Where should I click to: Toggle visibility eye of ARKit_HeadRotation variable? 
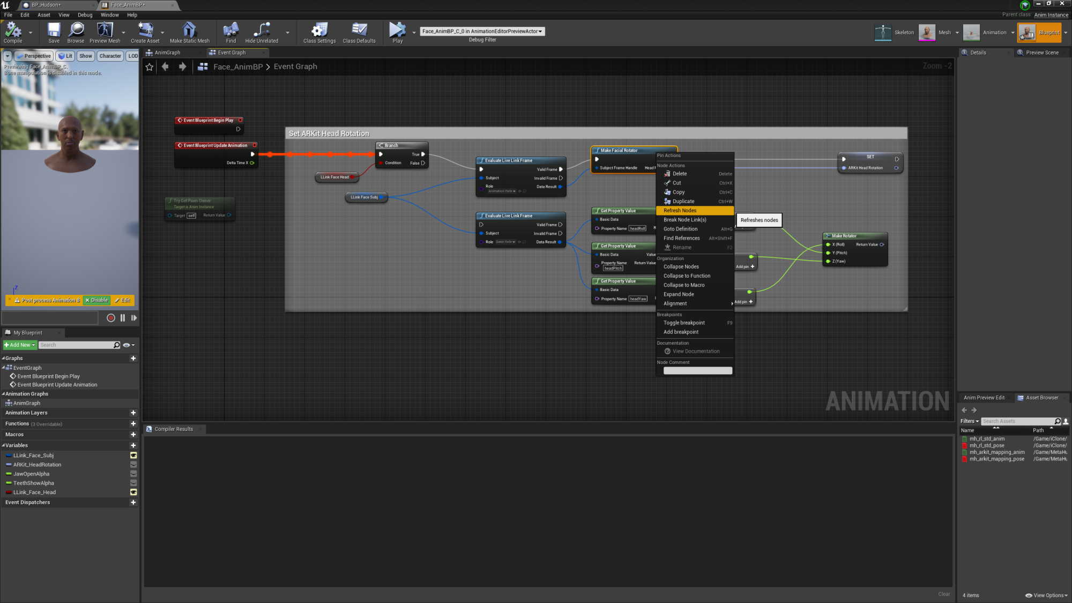133,465
